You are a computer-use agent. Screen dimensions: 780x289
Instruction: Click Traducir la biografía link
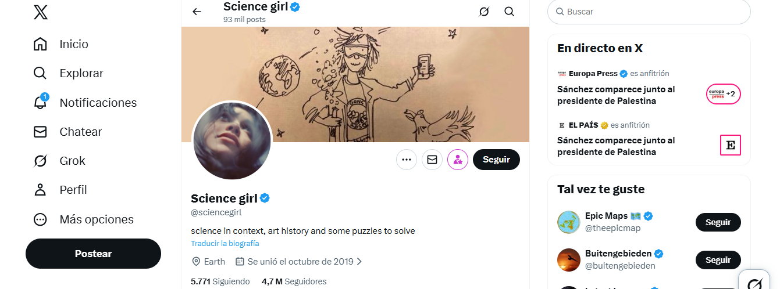click(x=225, y=244)
